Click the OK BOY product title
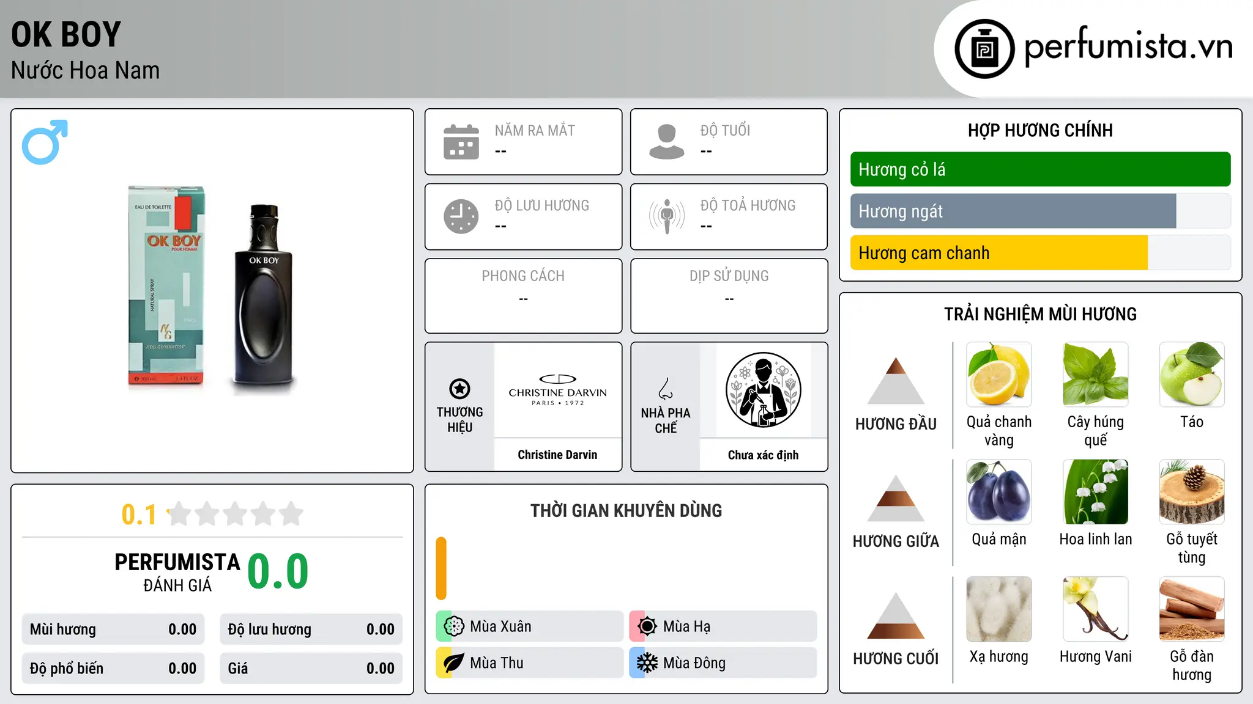Image resolution: width=1253 pixels, height=704 pixels. 66,34
